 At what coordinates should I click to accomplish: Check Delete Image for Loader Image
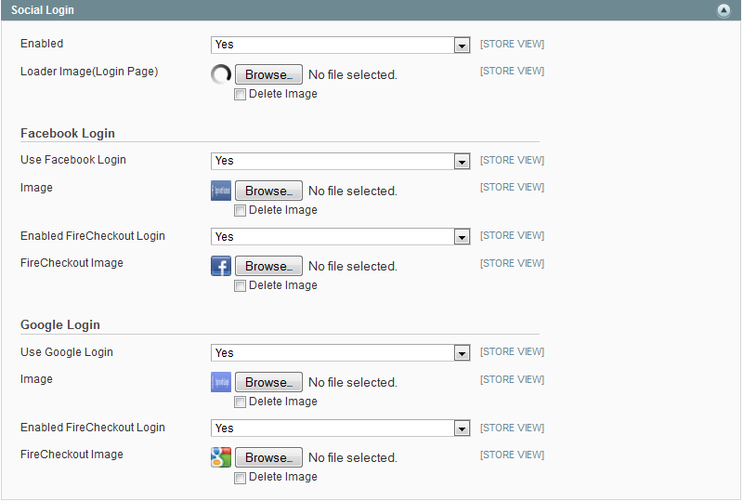coord(241,94)
